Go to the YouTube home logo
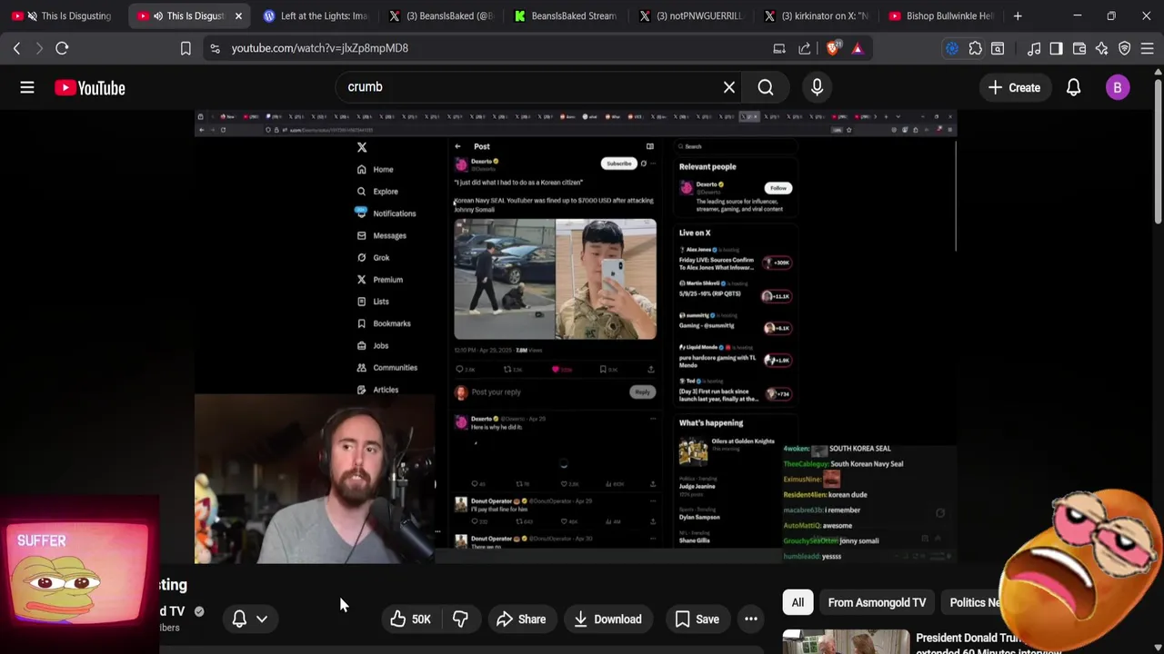Viewport: 1164px width, 654px height. coord(89,88)
